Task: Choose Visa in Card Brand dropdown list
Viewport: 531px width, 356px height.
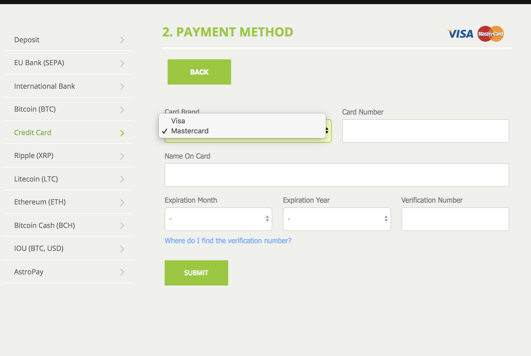Action: click(x=242, y=121)
